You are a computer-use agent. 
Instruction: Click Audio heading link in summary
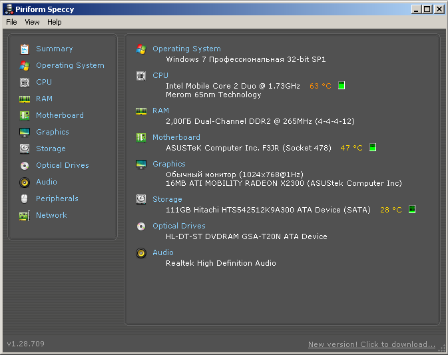click(x=163, y=252)
